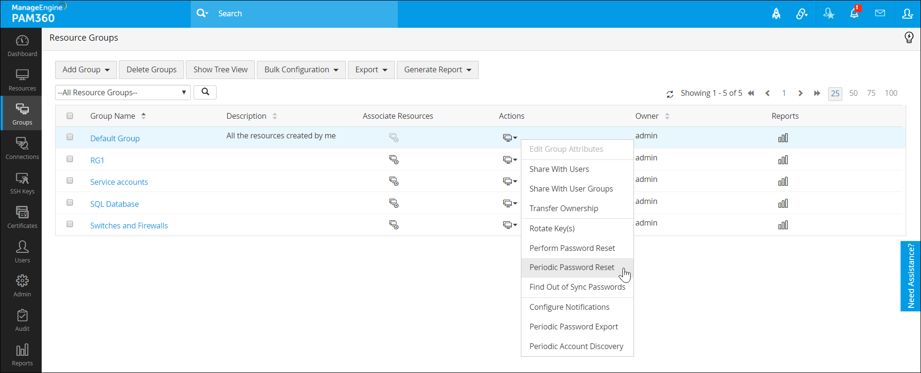Go to Certificates in the sidebar

(22, 217)
